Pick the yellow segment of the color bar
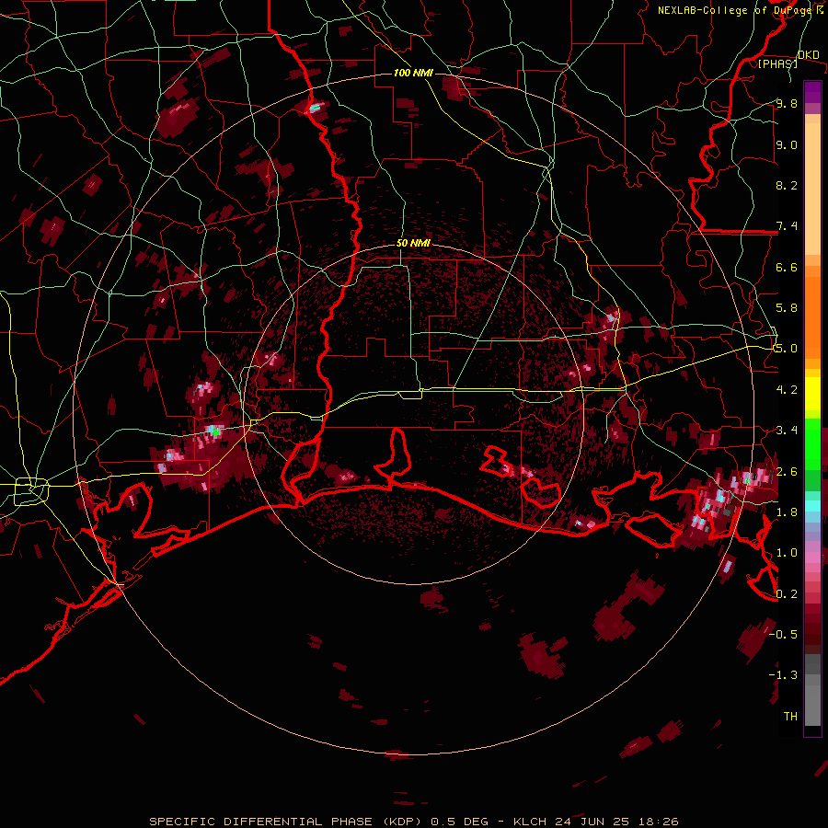 pos(812,394)
